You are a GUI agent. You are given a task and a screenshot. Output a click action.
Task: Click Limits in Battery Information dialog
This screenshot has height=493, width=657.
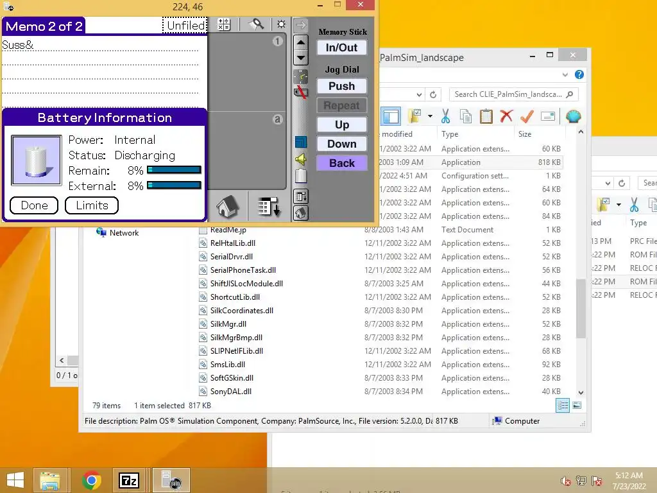pos(92,205)
